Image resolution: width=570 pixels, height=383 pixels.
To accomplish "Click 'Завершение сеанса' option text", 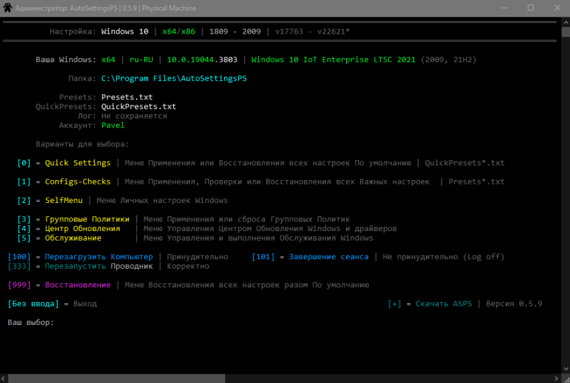I will pyautogui.click(x=329, y=257).
